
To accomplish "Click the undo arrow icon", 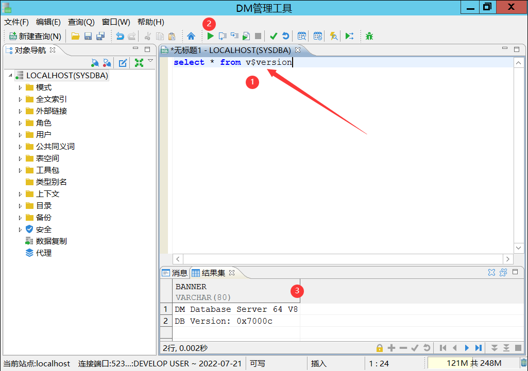I will pos(120,36).
